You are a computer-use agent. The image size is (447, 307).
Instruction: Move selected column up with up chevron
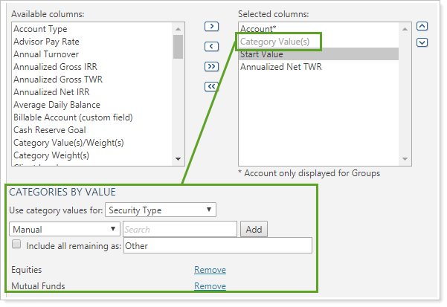422,27
